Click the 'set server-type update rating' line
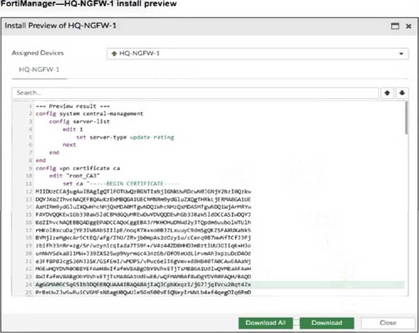The image size is (419, 333). 125,137
